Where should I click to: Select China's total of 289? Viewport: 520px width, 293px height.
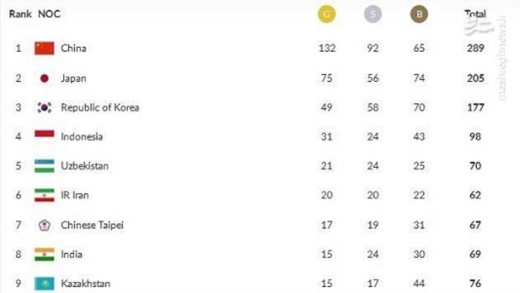click(475, 48)
